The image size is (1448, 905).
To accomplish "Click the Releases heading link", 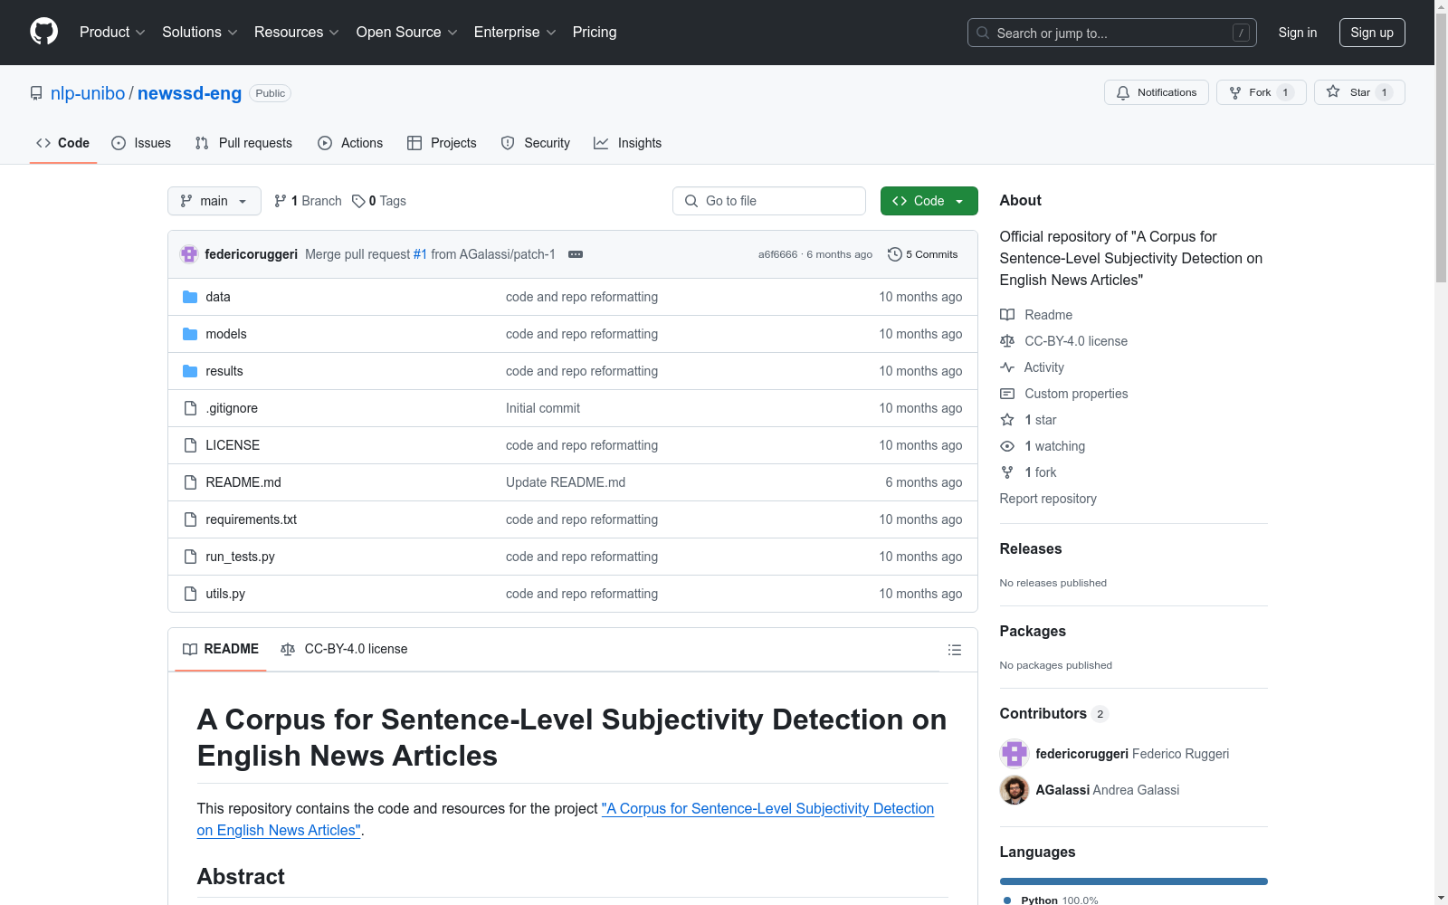I will (x=1031, y=548).
